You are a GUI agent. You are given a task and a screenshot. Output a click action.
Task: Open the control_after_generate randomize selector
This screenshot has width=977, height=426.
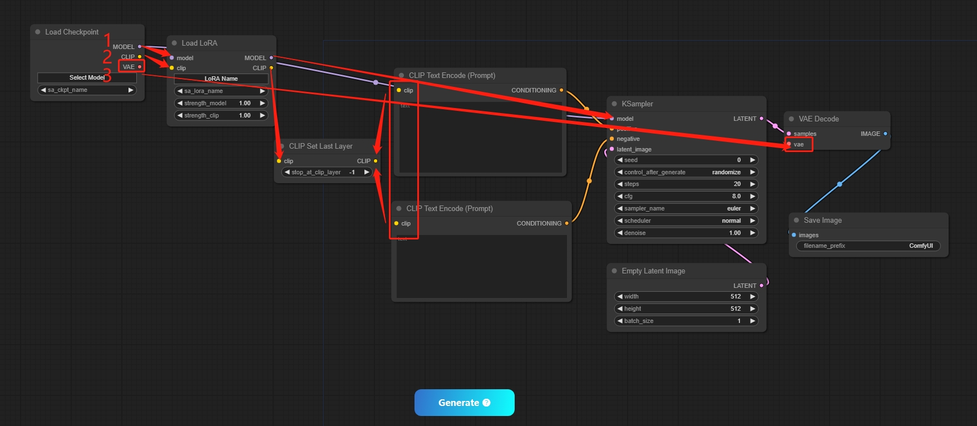(x=687, y=172)
